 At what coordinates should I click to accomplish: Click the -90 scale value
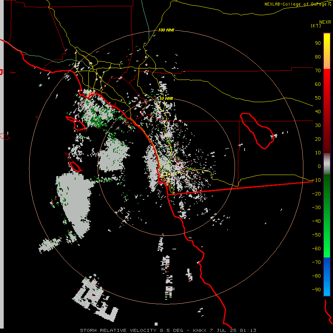coord(316,289)
